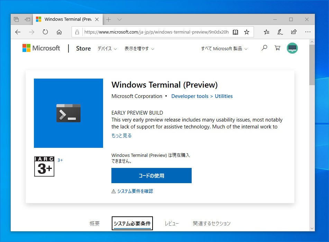This screenshot has width=329, height=242.
Task: Go forward with the arrow button
Action: tap(31, 32)
